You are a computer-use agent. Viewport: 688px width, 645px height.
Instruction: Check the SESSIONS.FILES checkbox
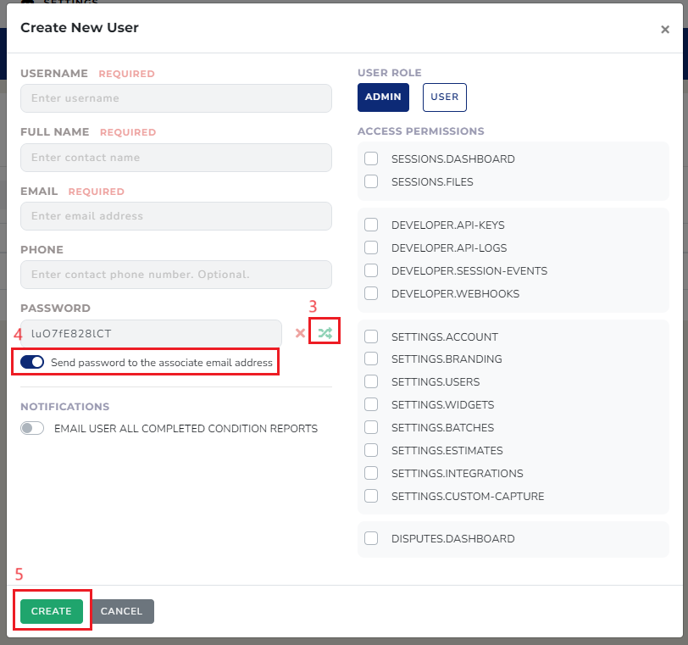point(371,181)
